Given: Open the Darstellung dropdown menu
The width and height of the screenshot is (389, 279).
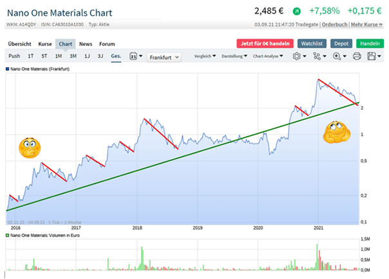Looking at the screenshot, I should pyautogui.click(x=235, y=56).
